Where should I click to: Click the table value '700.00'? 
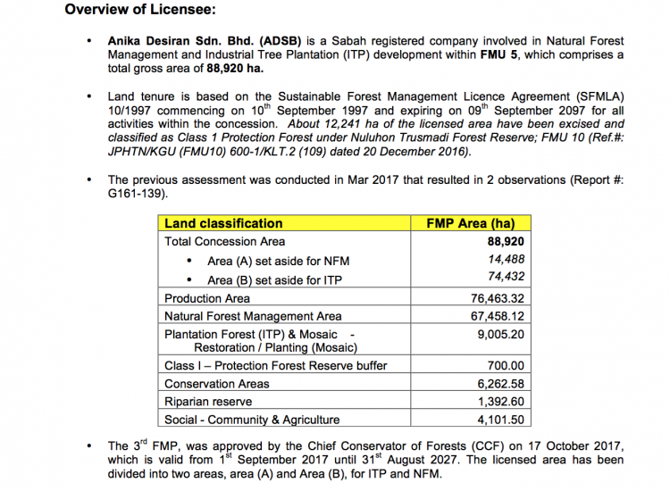click(x=506, y=365)
